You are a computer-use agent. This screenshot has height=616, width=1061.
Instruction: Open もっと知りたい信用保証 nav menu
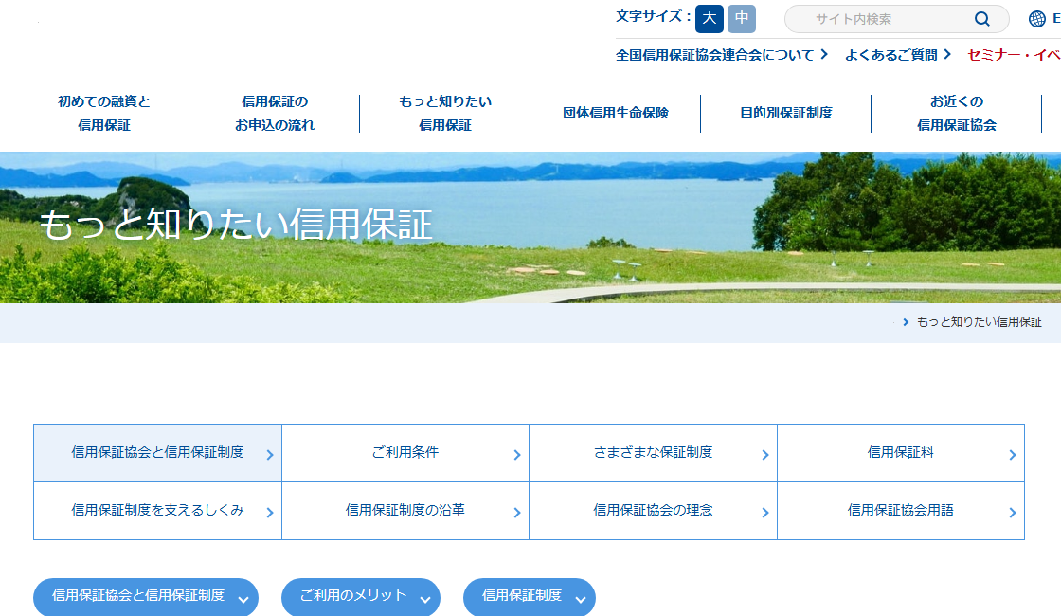coord(444,113)
